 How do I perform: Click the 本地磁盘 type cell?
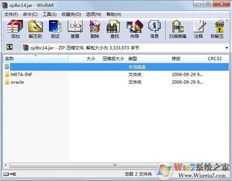click(x=137, y=67)
